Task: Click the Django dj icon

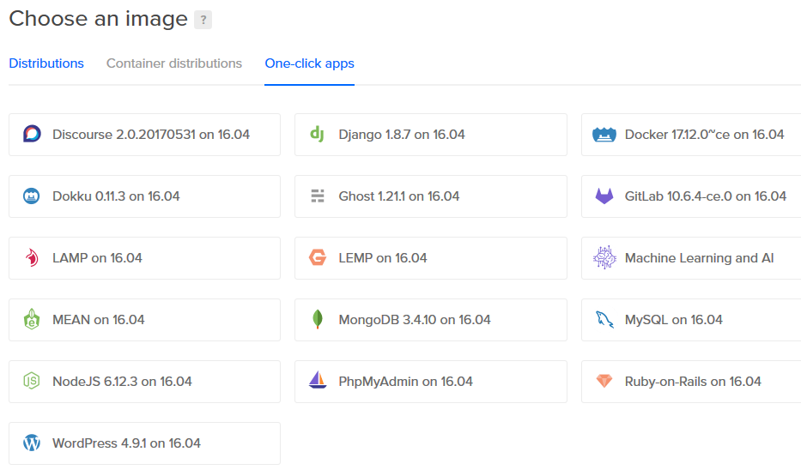Action: (318, 135)
